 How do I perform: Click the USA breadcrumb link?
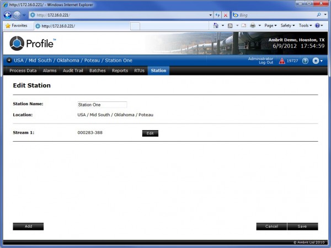(x=19, y=61)
